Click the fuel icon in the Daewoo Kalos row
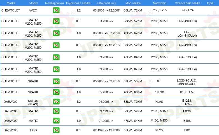Screen dimensions: 219x135 pos(56,101)
